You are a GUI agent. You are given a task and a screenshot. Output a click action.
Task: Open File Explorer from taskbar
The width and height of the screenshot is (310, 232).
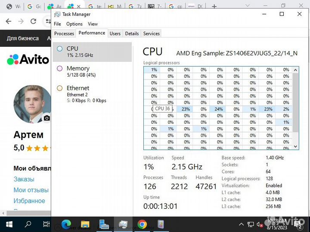(85, 224)
